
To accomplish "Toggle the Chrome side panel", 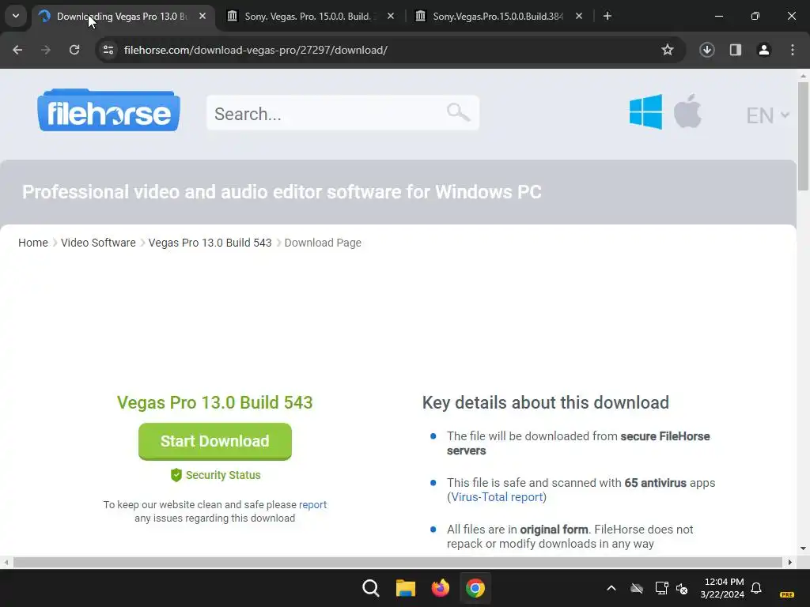I will [735, 50].
